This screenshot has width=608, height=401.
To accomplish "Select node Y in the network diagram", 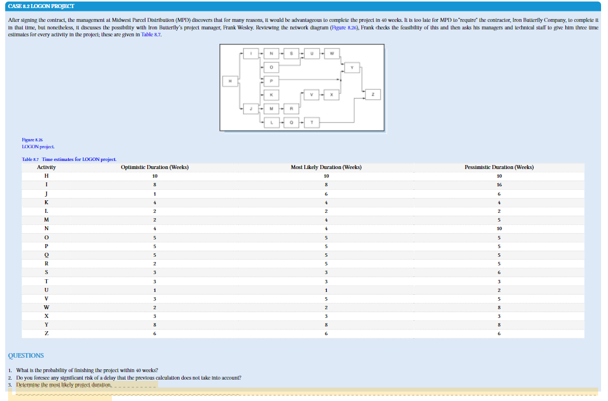I will coord(352,68).
